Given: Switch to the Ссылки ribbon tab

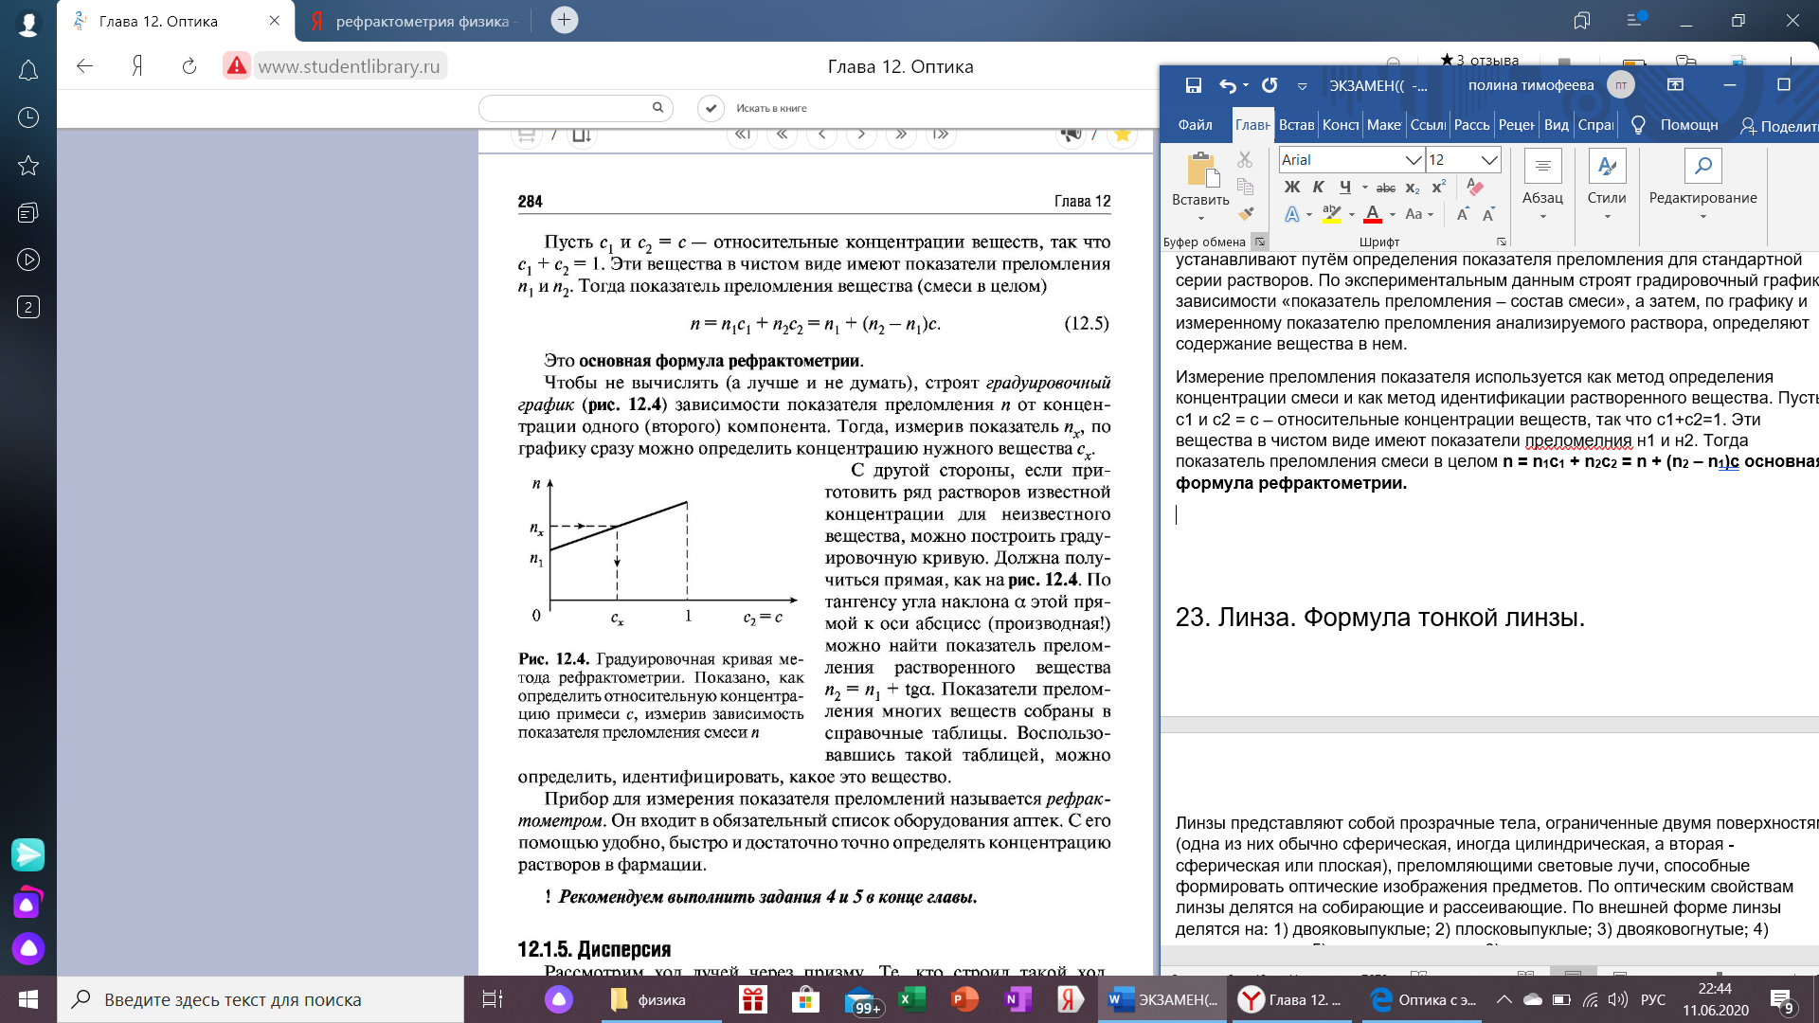Looking at the screenshot, I should 1428,125.
